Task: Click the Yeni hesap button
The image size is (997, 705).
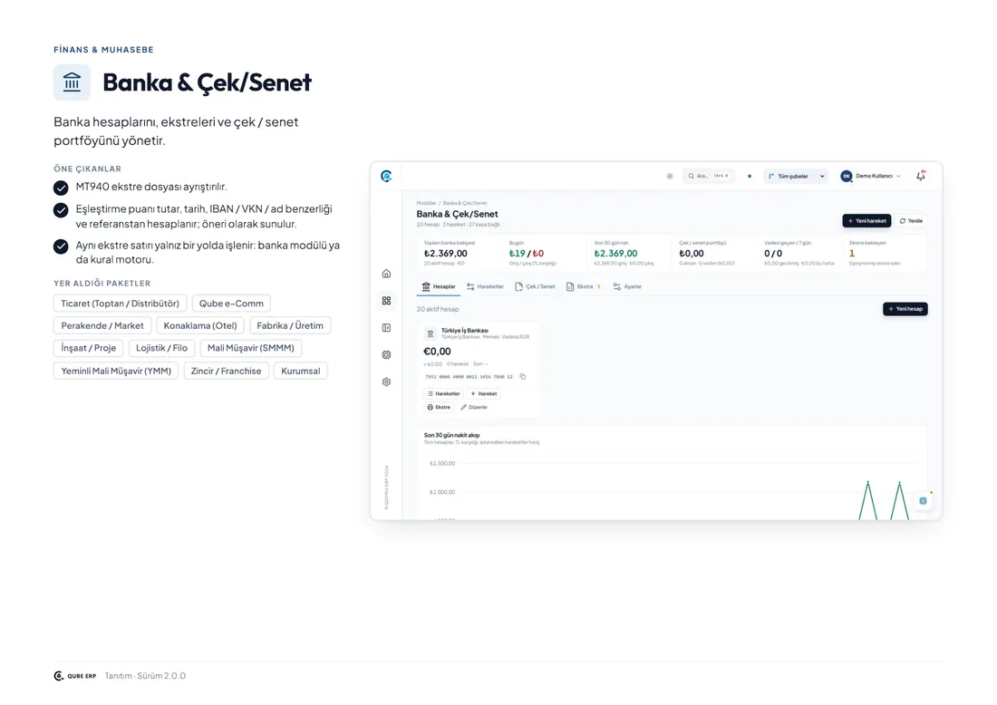Action: click(905, 309)
